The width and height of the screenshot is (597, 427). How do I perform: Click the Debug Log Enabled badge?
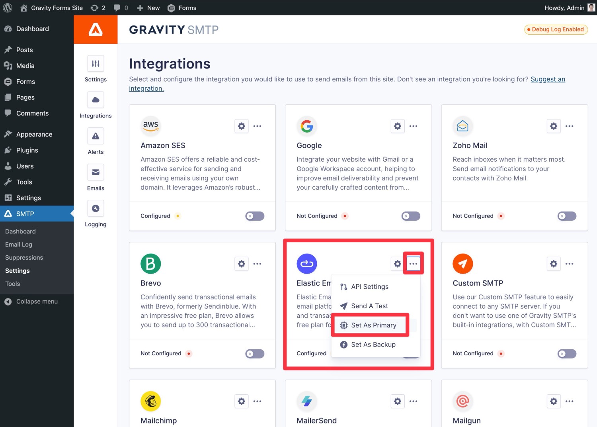556,29
